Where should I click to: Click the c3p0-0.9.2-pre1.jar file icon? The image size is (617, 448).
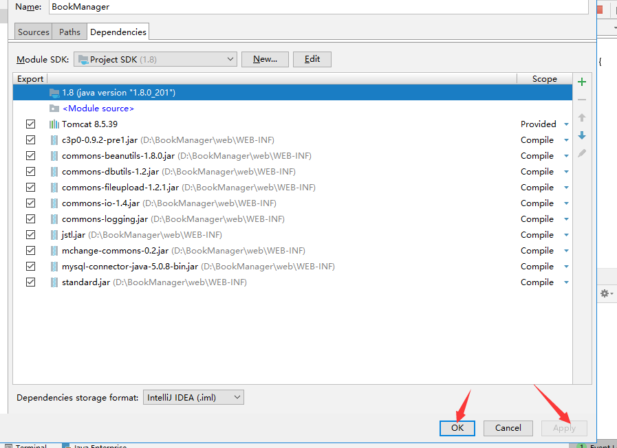(x=54, y=140)
